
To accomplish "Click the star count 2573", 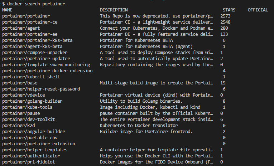I will (226, 16).
